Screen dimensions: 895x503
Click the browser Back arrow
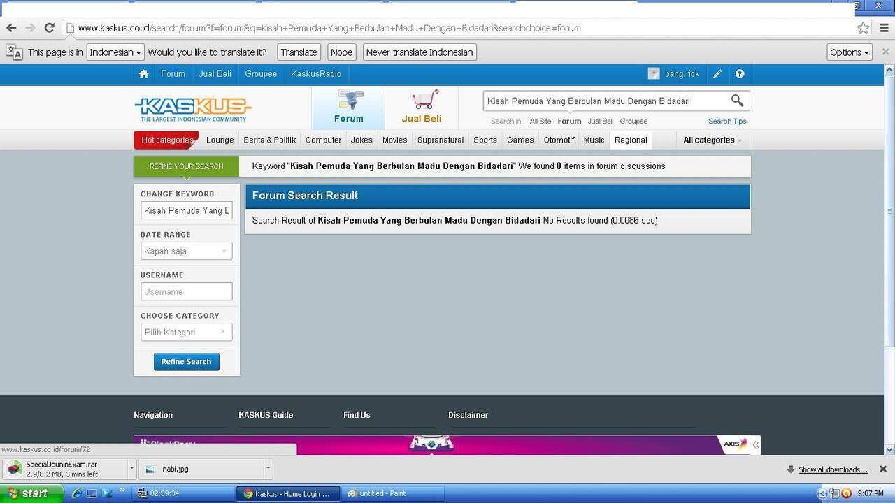[11, 28]
